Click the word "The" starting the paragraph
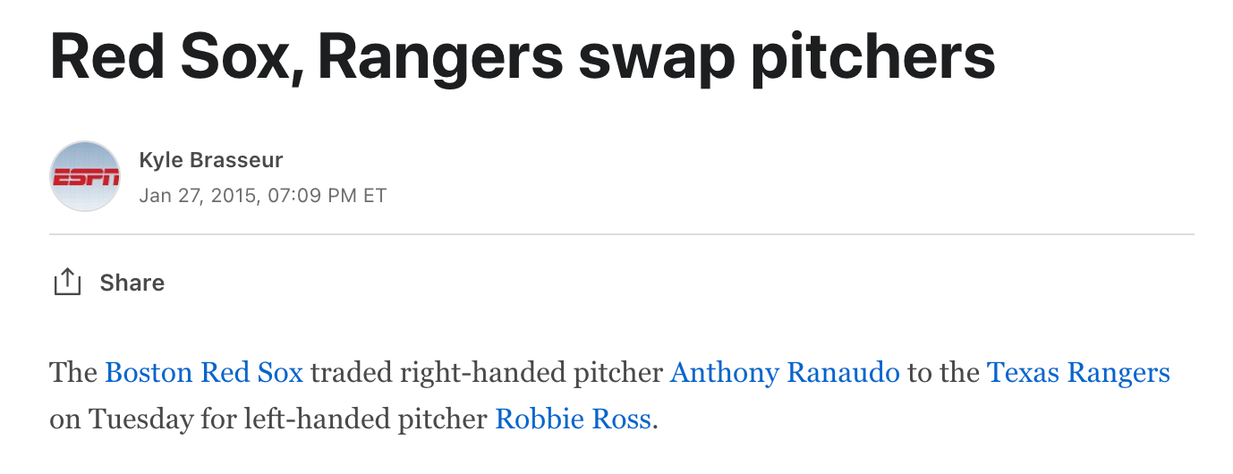Image resolution: width=1233 pixels, height=474 pixels. click(74, 372)
